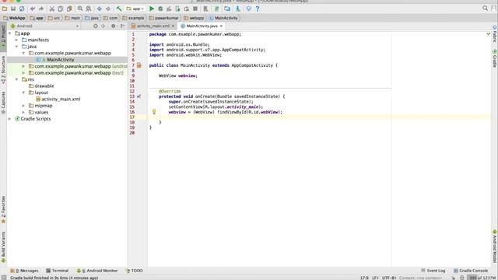Click the Redo arrow icon

(41, 9)
